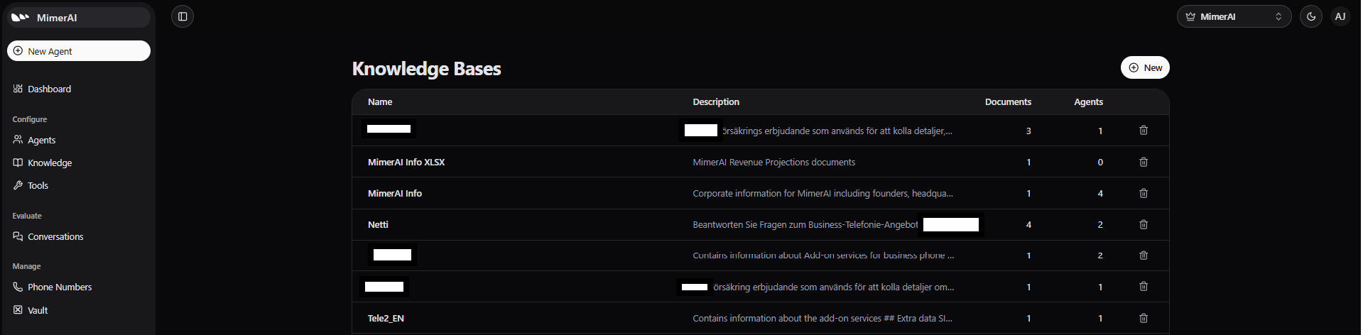Click trash icon for Netti row

pyautogui.click(x=1143, y=224)
